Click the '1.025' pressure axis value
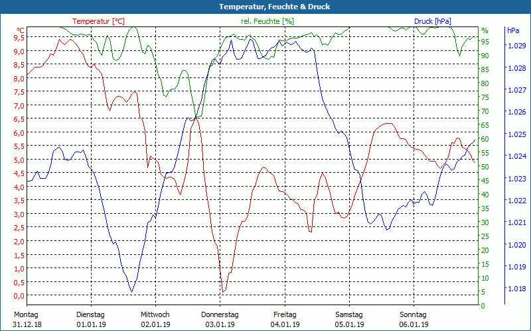The image size is (531, 331). [517, 134]
